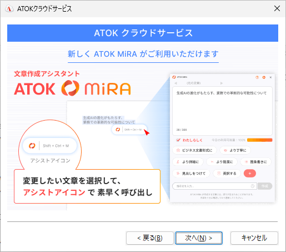Go back with the 戻る(B) button

[150, 238]
